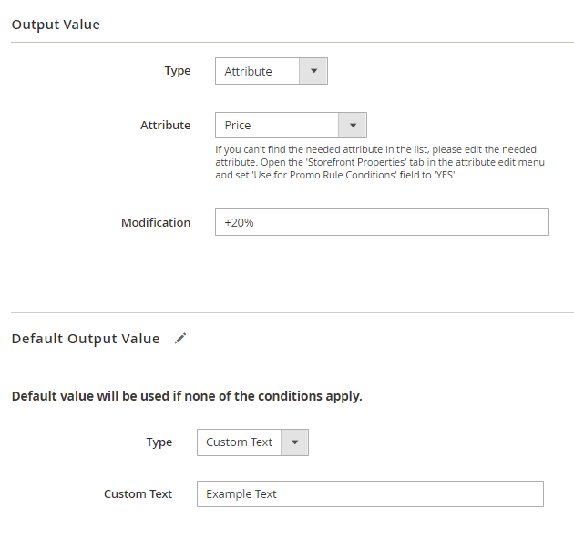Select the 'Attribute' value in the Type box
Screen dimensions: 574x539
(x=248, y=71)
